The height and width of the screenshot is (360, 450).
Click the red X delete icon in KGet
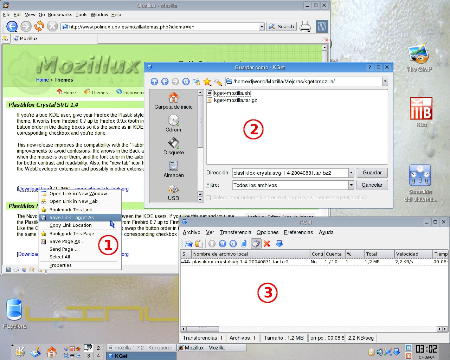(267, 244)
